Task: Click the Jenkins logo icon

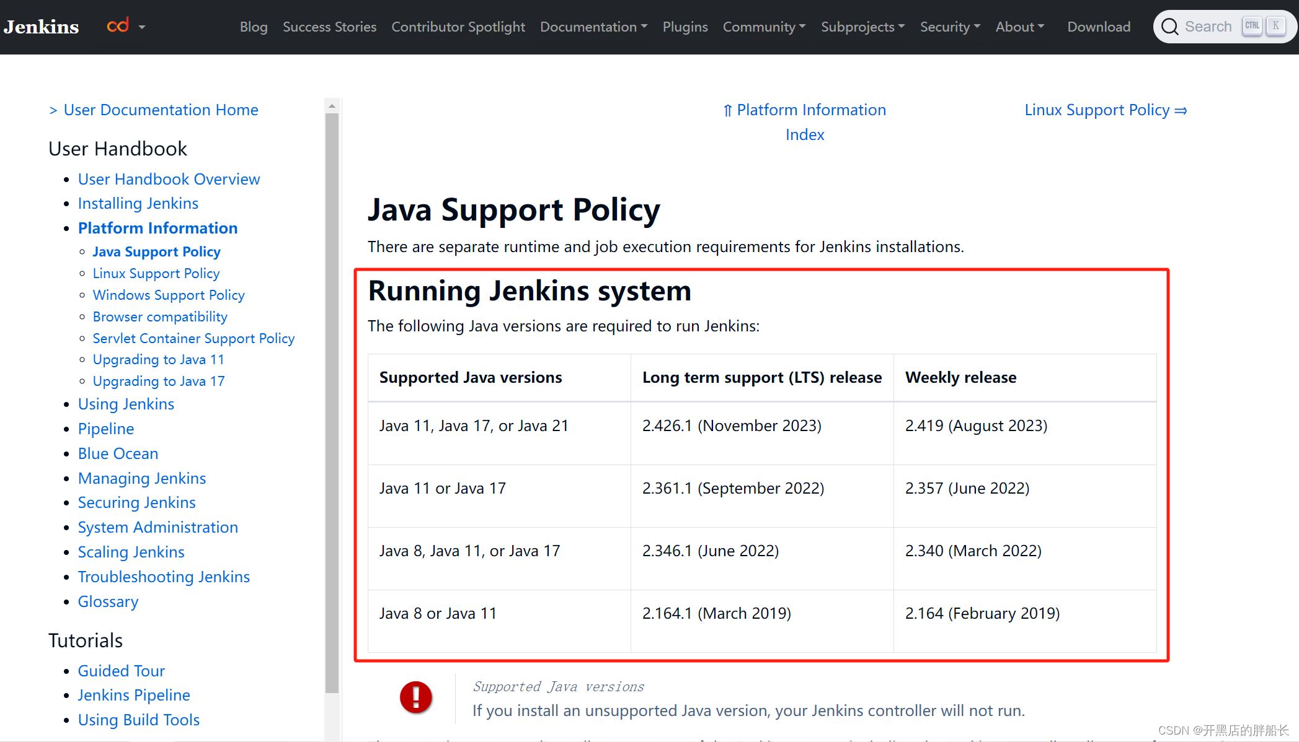Action: (43, 27)
